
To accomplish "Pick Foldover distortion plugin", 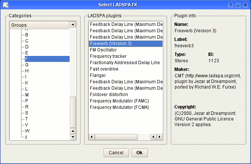I will [x=109, y=95].
